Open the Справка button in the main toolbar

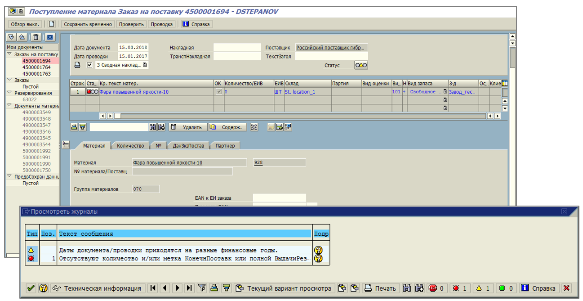(197, 24)
